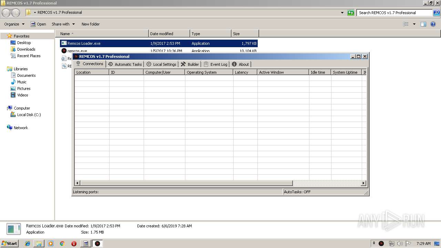The image size is (441, 248).
Task: Click the Idle time column header
Action: 320,72
